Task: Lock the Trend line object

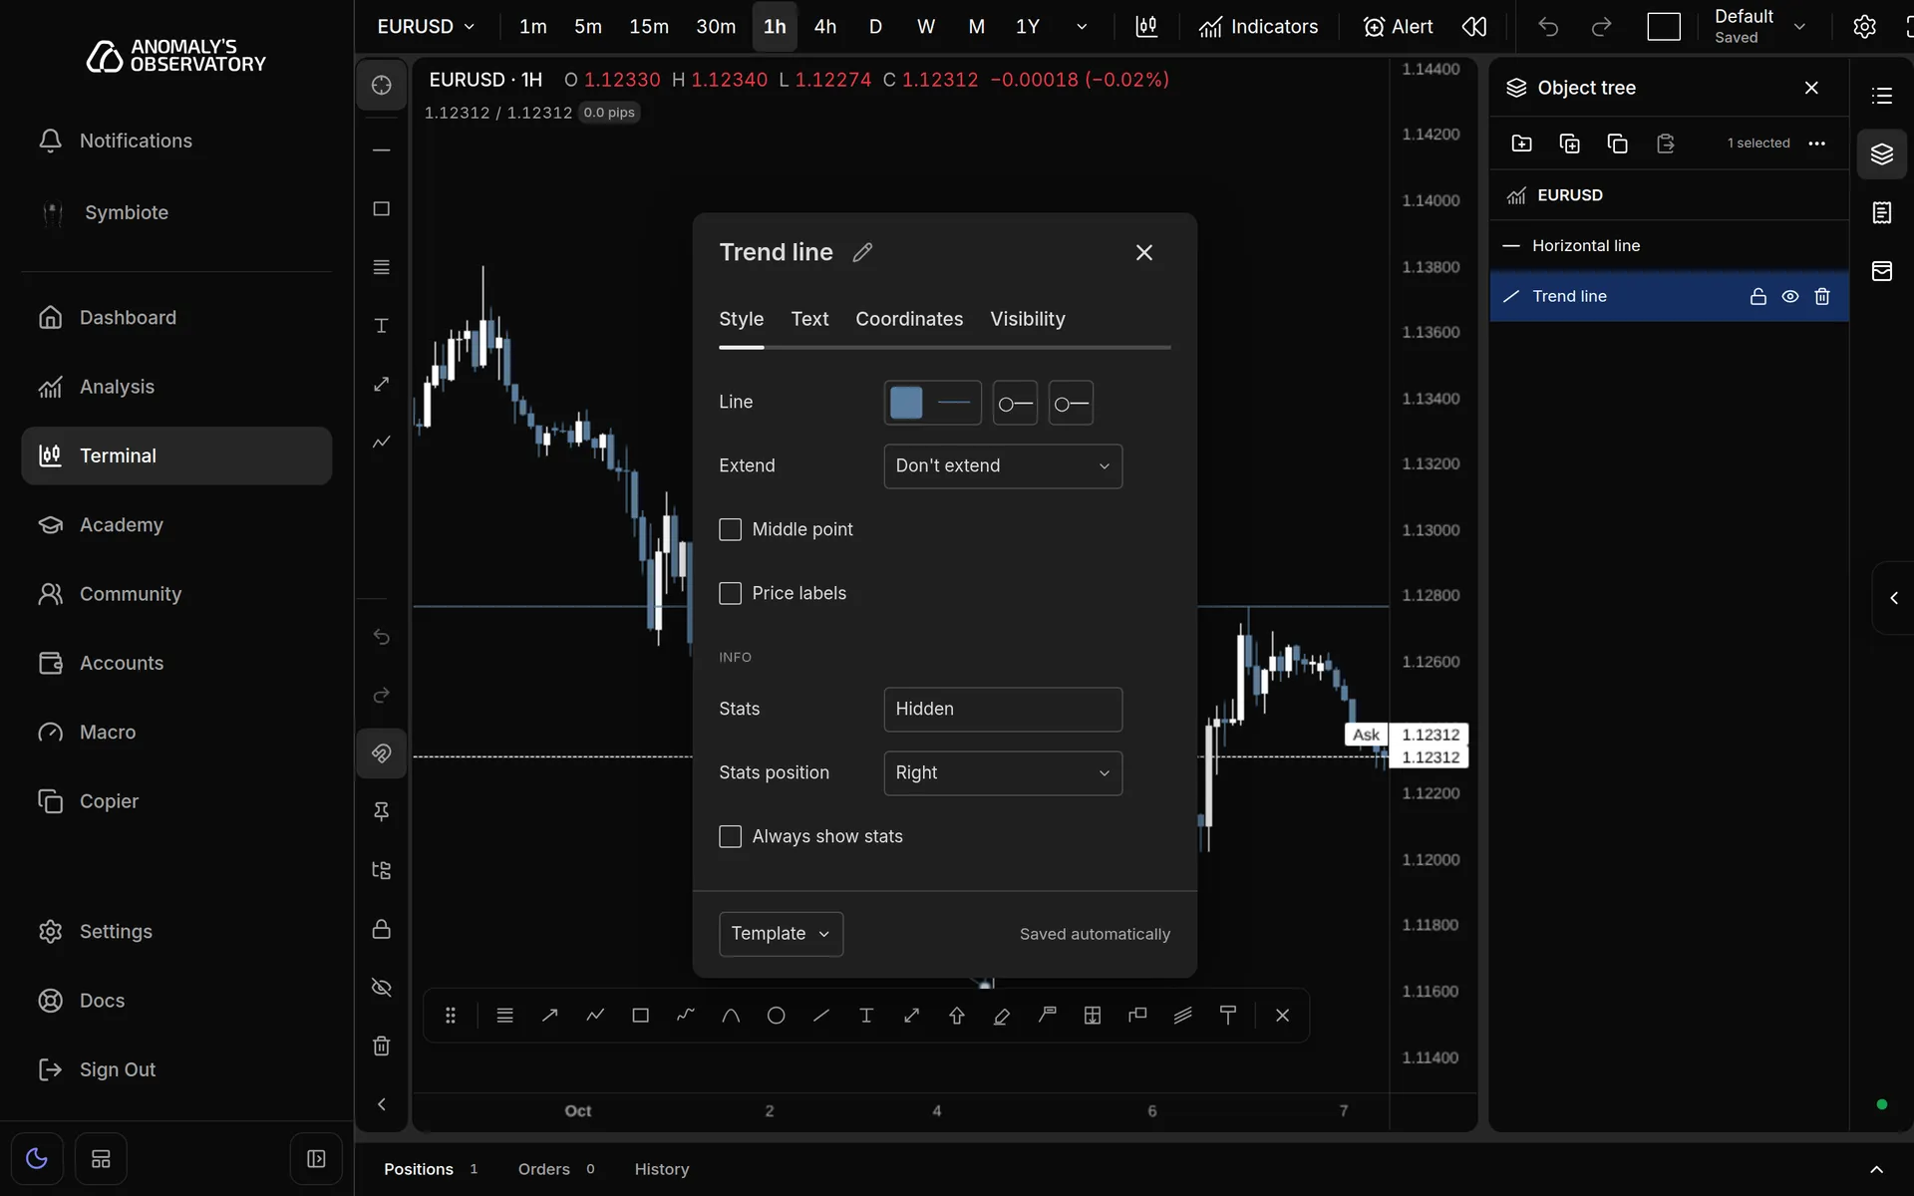Action: pos(1758,296)
